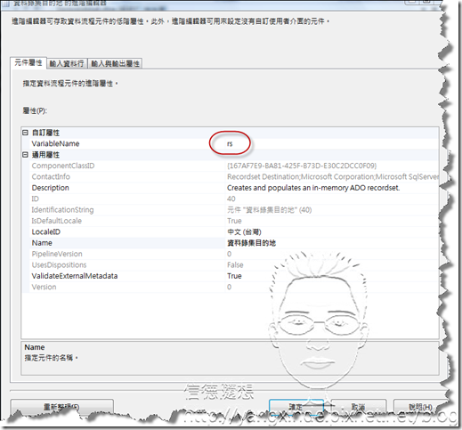Select the LocaleID property label
This screenshot has height=430, width=462.
click(x=46, y=231)
